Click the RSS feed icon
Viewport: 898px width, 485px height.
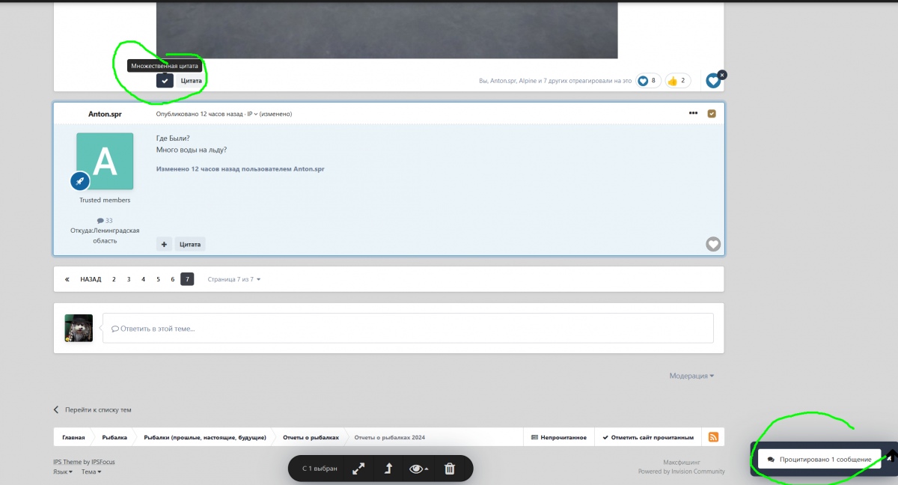point(713,437)
